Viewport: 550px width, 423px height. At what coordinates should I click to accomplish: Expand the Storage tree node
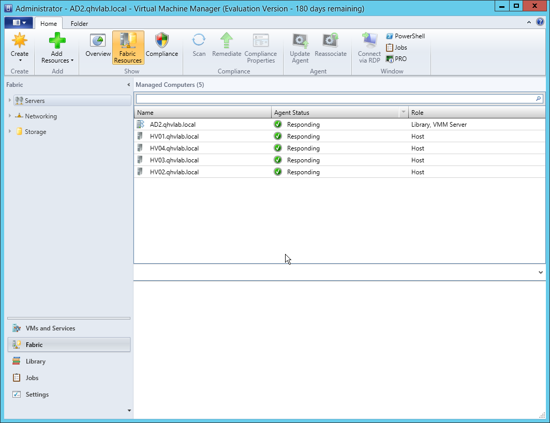coord(10,131)
